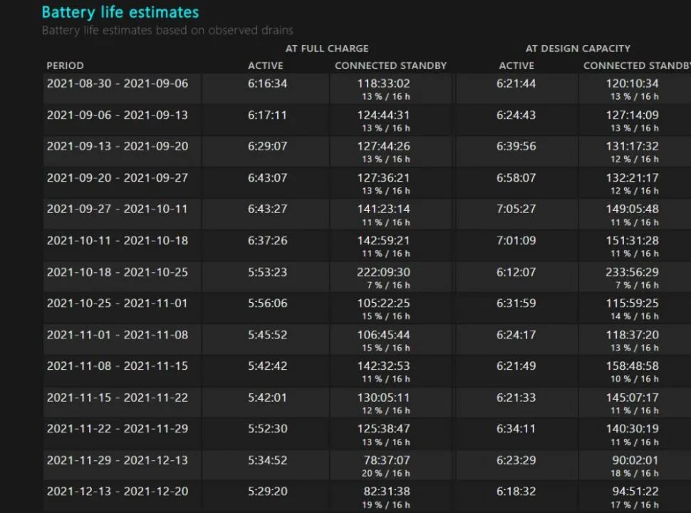Click the 6:34:11 design capacity active cell
Viewport: 691px width, 513px height.
point(516,429)
